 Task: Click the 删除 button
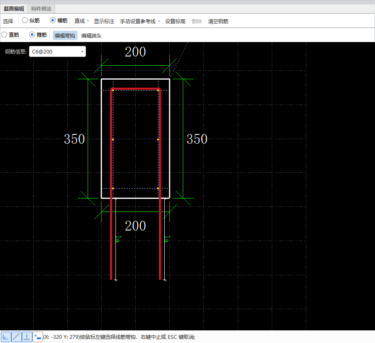point(197,21)
